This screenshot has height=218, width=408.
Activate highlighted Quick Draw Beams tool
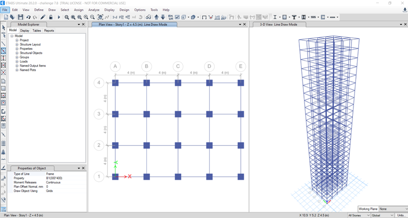4,50
